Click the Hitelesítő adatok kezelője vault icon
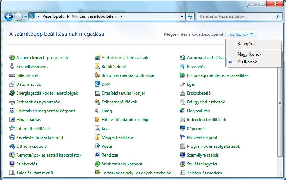Viewport: 286px width, 180px height. pyautogui.click(x=97, y=119)
